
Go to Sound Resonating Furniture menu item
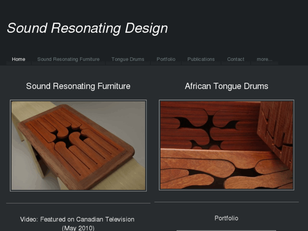point(68,59)
